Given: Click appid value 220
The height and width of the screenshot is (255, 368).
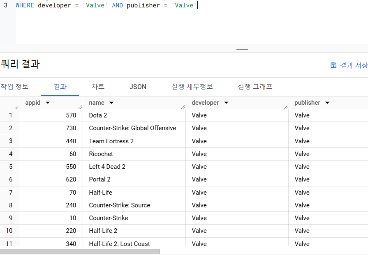Looking at the screenshot, I should (71, 231).
